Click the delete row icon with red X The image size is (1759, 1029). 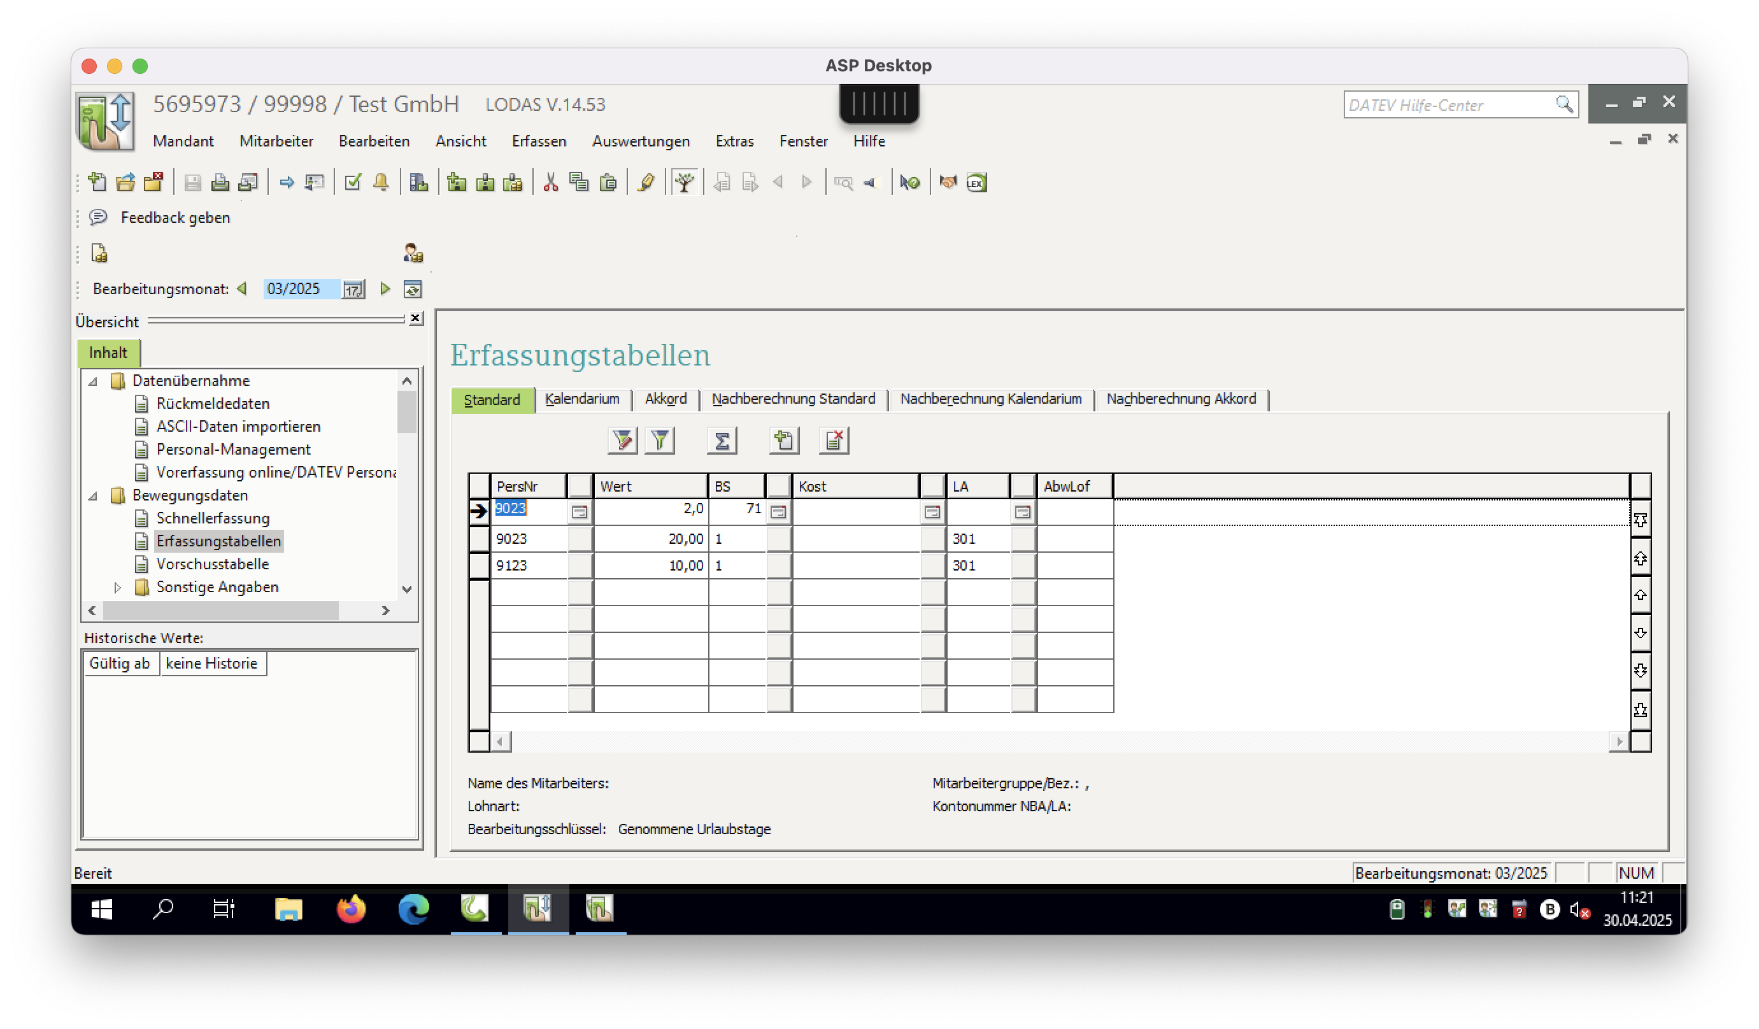(x=834, y=441)
